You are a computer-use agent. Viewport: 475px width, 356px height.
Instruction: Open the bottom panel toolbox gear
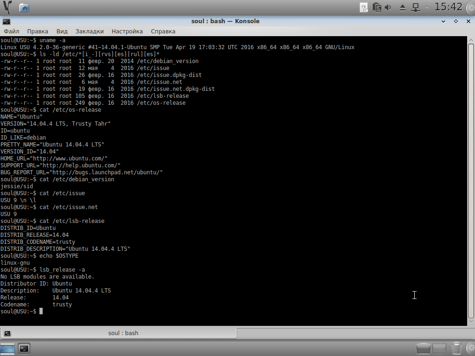pyautogui.click(x=471, y=348)
